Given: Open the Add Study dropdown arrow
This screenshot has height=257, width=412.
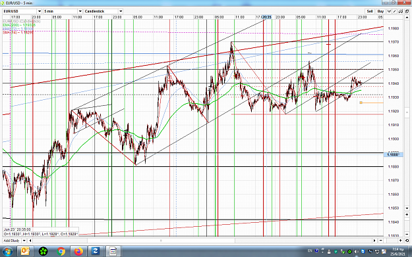Looking at the screenshot, I should click(24, 241).
